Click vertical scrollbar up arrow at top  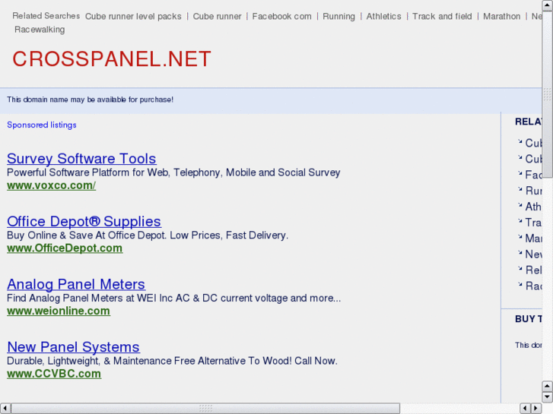click(547, 5)
